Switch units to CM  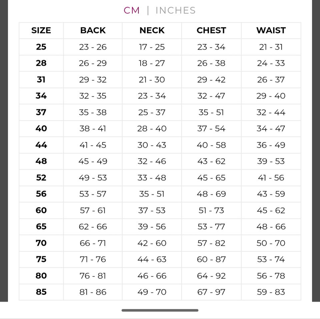[132, 10]
